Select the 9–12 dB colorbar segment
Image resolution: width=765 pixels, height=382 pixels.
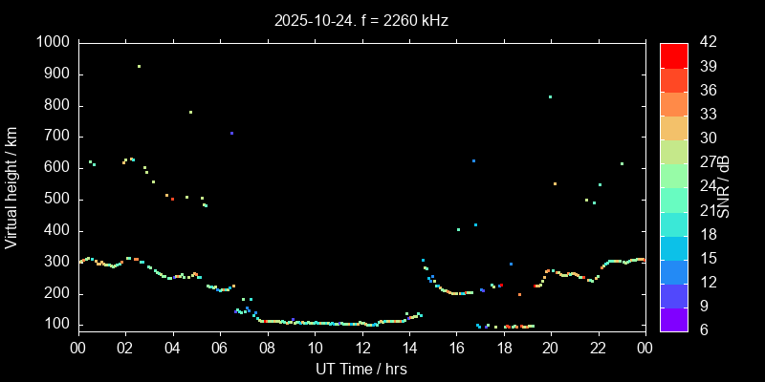(673, 295)
